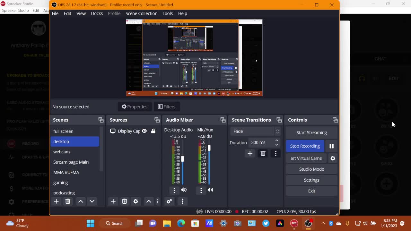Select the gaming scene
411x231 pixels.
tap(75, 183)
